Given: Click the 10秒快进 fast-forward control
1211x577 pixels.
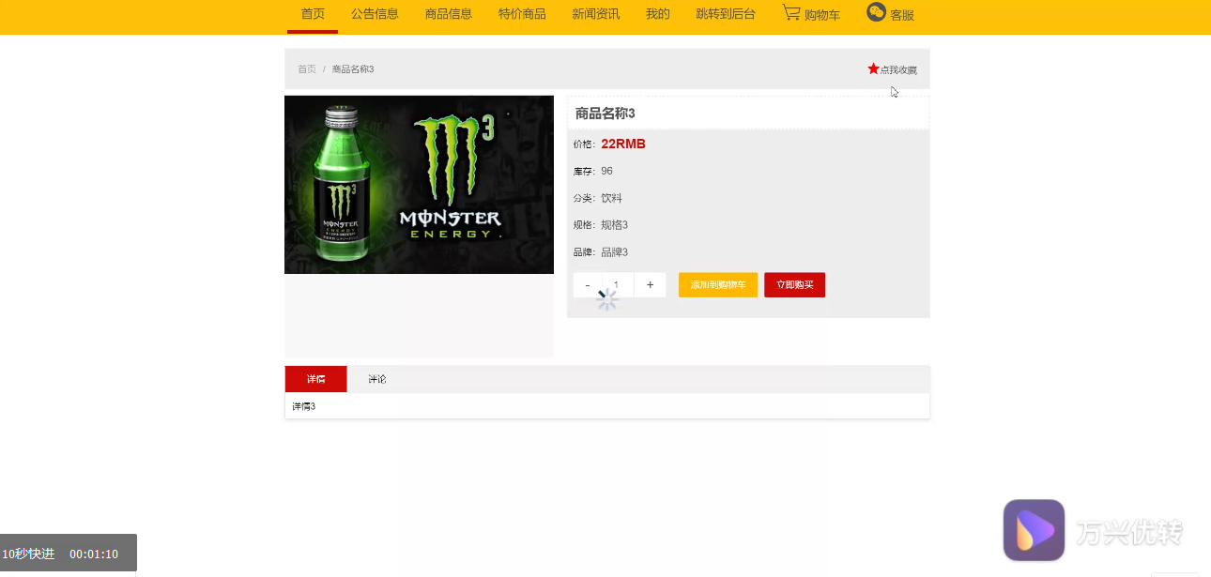Looking at the screenshot, I should coord(28,554).
